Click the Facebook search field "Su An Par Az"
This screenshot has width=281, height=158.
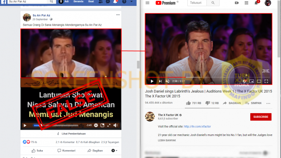tap(27, 1)
